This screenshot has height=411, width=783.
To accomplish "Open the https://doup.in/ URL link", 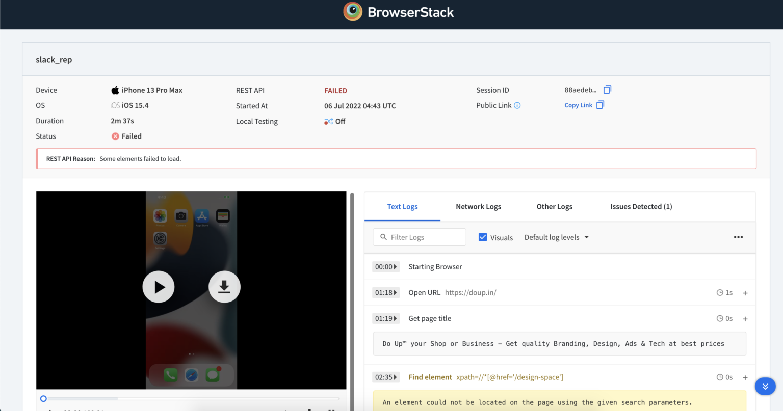I will (x=470, y=292).
